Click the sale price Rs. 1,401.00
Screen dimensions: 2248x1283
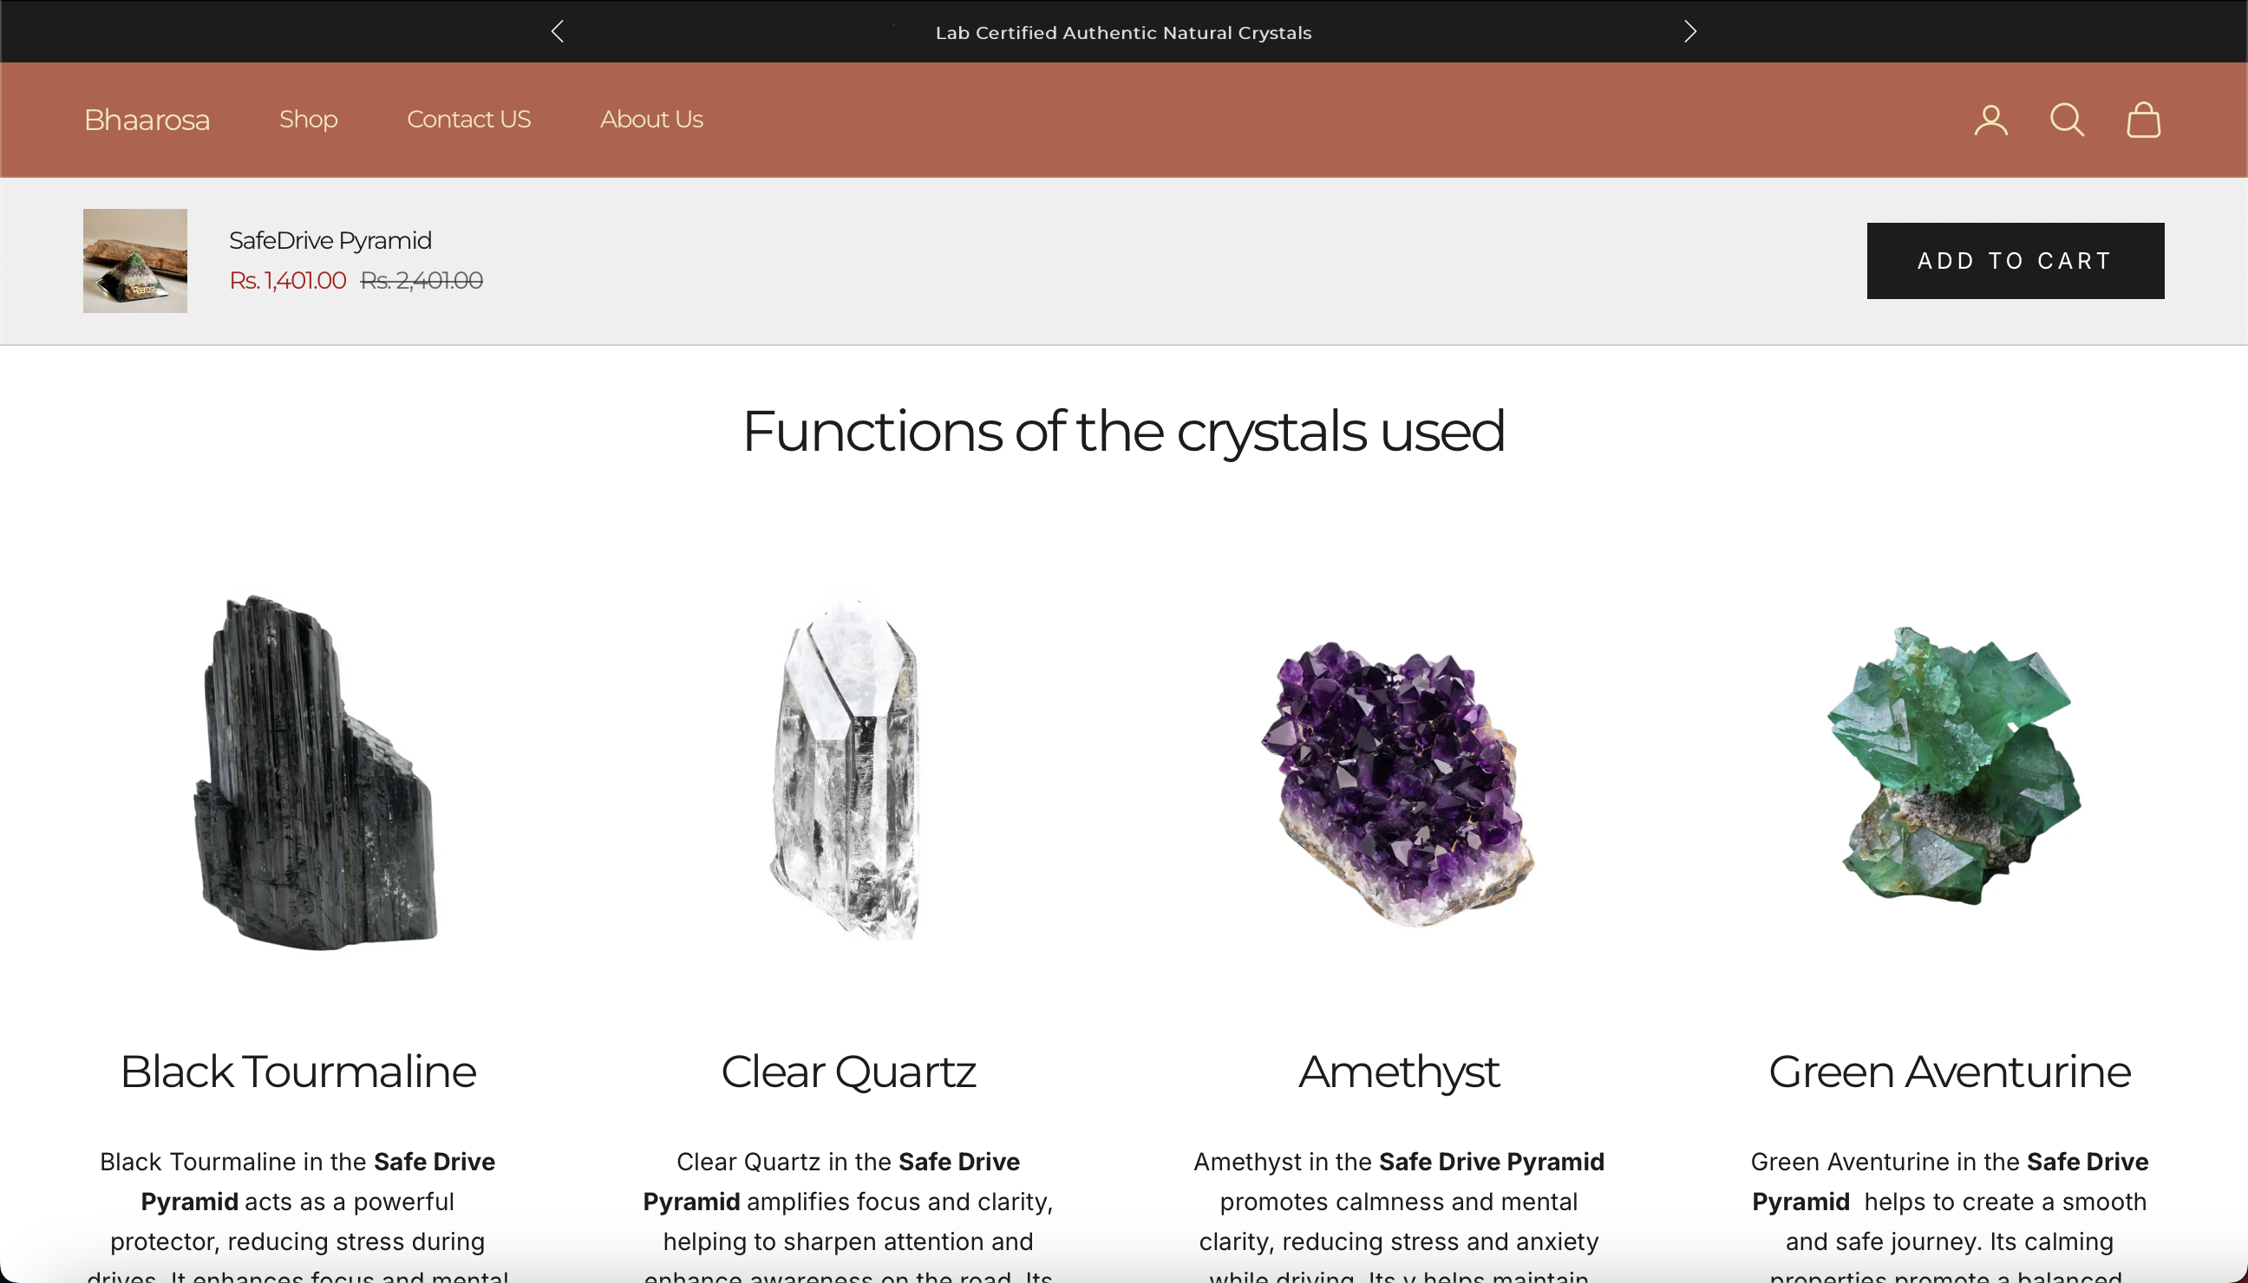click(x=287, y=280)
